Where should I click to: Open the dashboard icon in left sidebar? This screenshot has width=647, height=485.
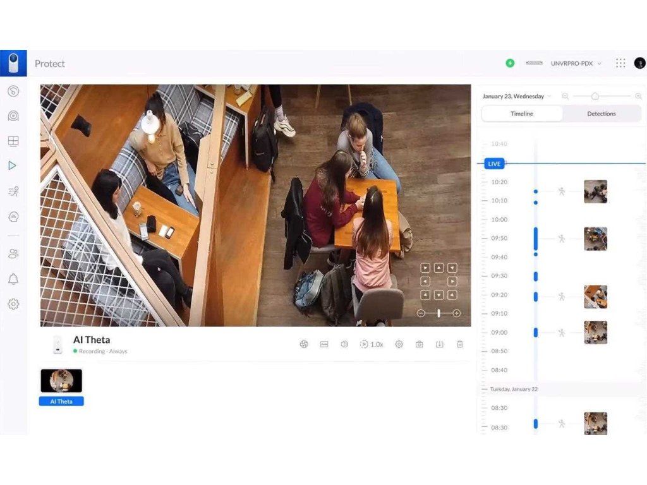point(13,91)
